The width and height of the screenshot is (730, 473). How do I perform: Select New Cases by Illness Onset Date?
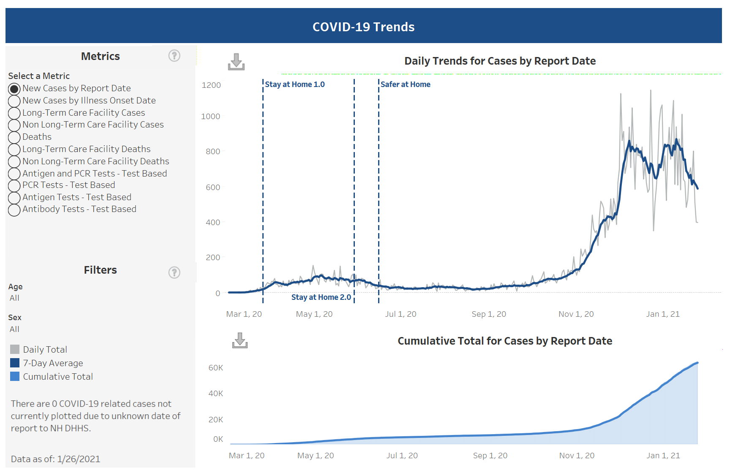pyautogui.click(x=14, y=101)
